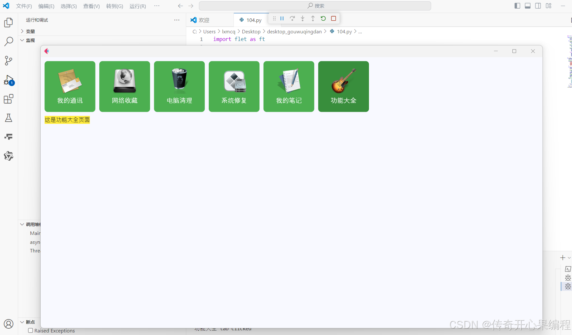This screenshot has height=335, width=572.
Task: Toggle primary side bar layout icon
Action: point(517,6)
